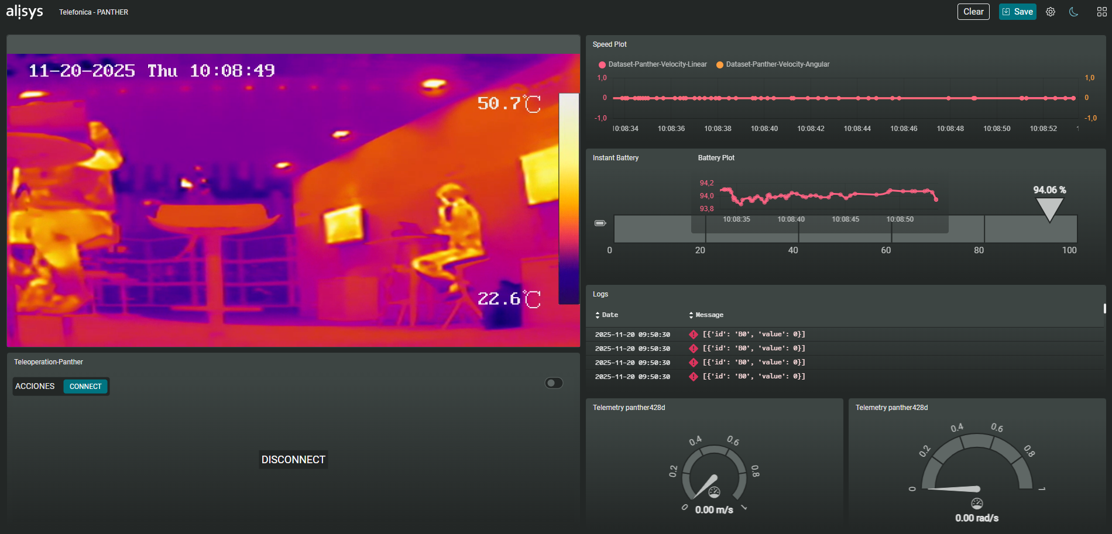Click the Clear button

pyautogui.click(x=973, y=12)
